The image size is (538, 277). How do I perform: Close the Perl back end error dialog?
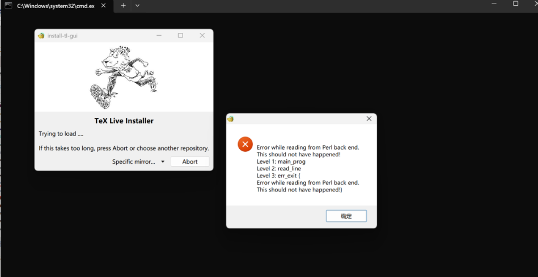tap(369, 118)
